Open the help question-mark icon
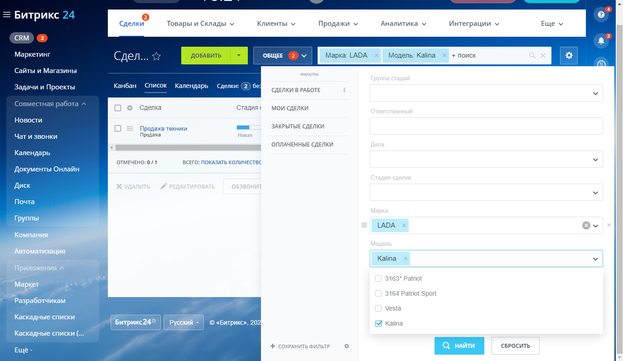623x361 pixels. [x=601, y=15]
